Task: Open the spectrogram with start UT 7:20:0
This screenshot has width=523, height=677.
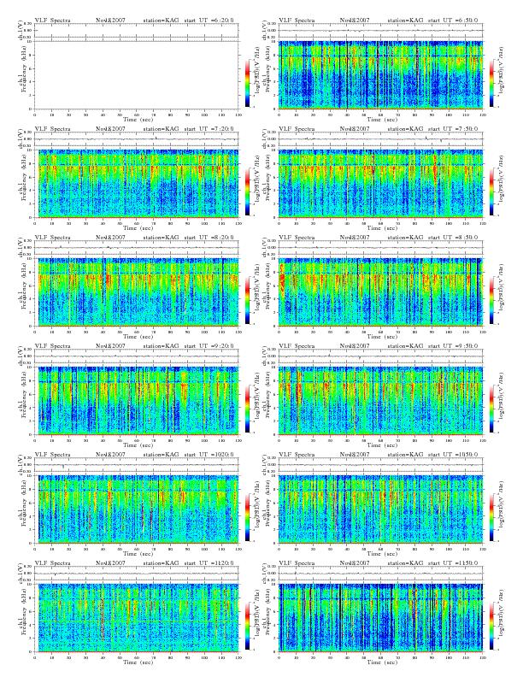Action: [137, 184]
